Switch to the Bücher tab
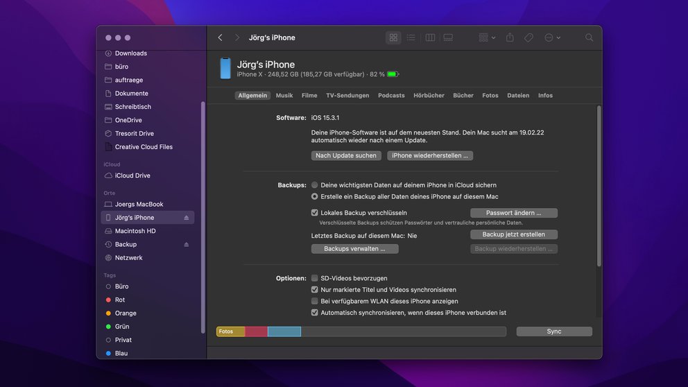Screen dimensions: 688x387 click(463, 95)
